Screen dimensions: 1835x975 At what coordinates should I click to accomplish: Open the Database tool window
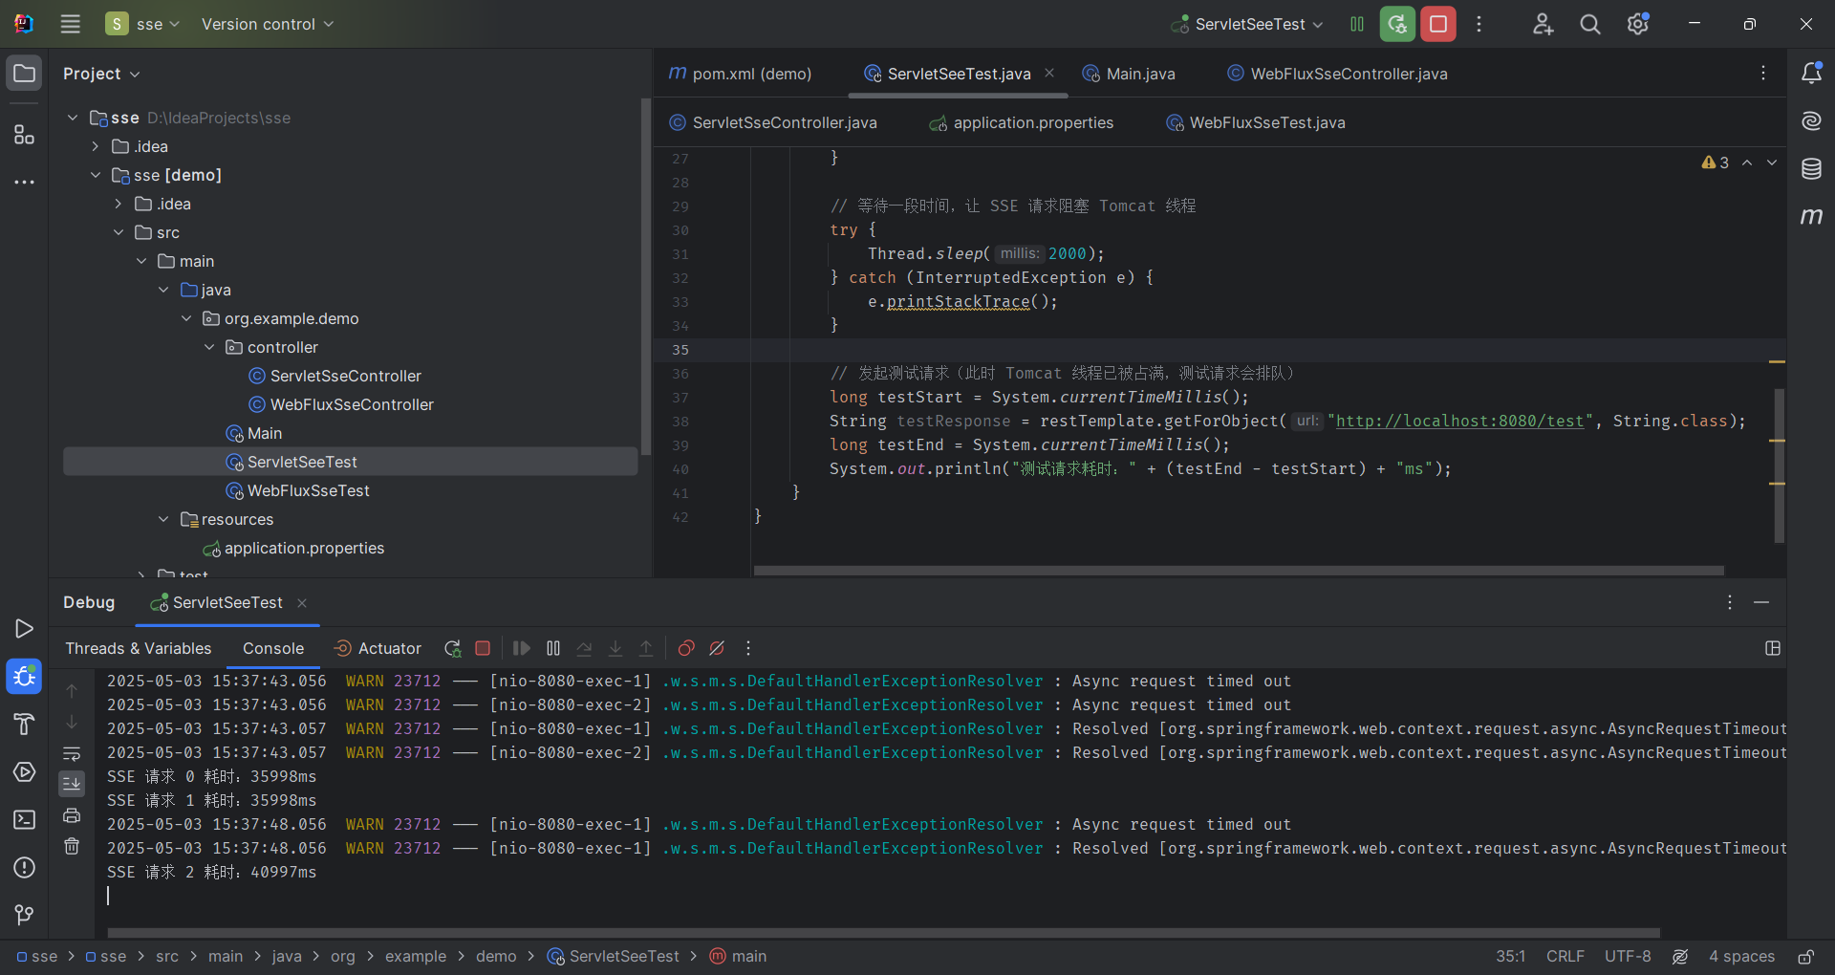click(x=1811, y=169)
